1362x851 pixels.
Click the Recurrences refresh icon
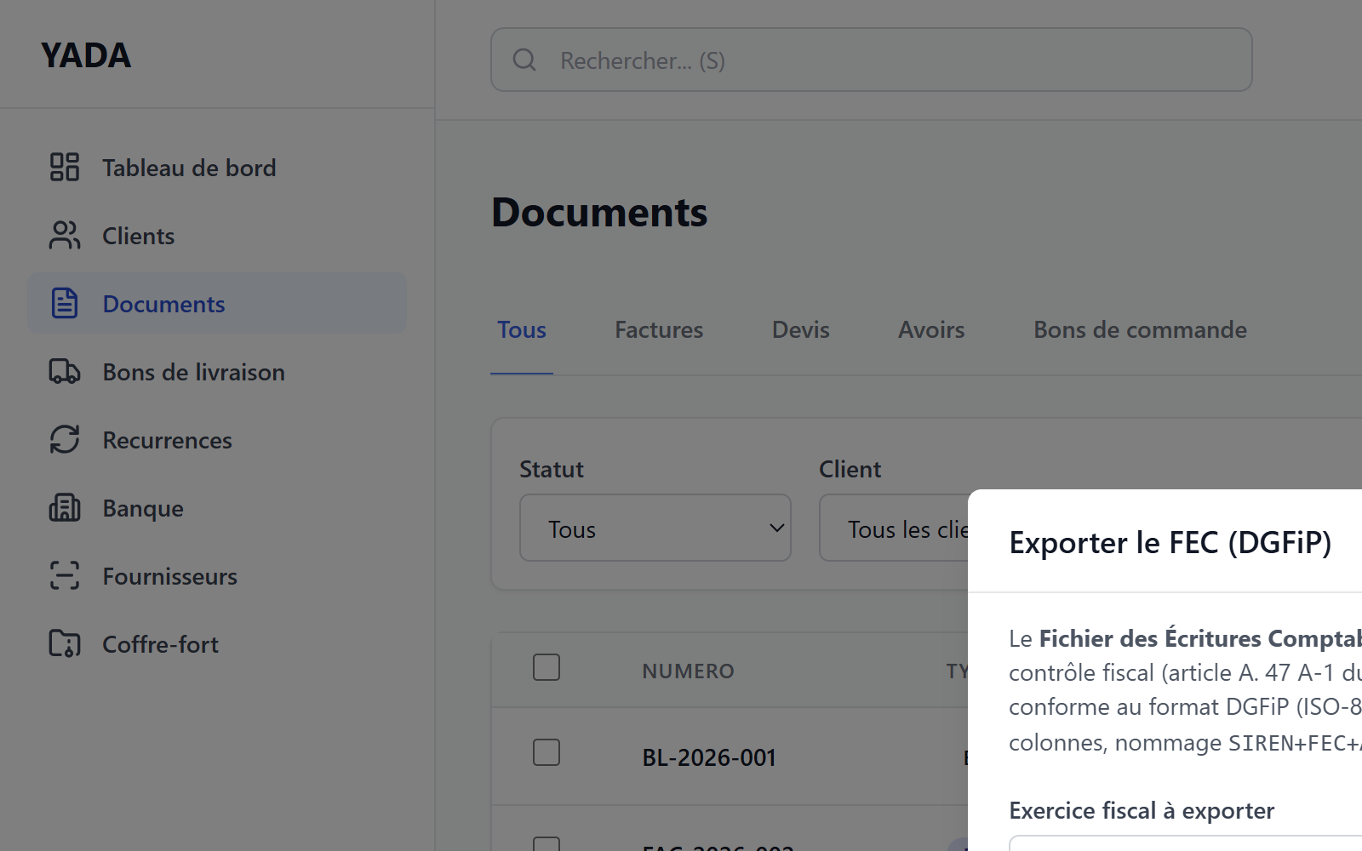coord(65,439)
